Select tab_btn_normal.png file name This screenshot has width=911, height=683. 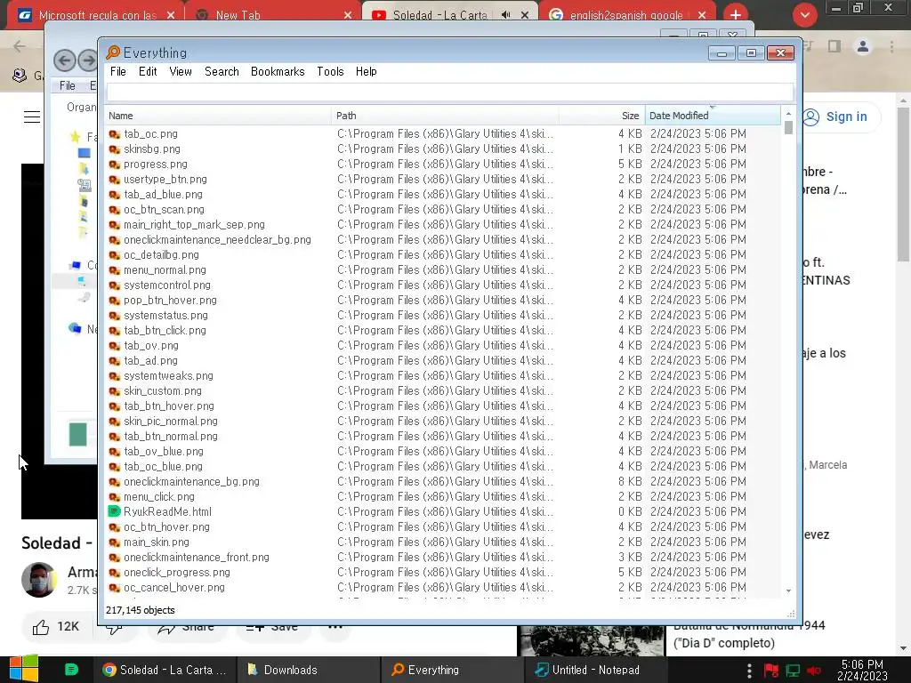pos(171,436)
